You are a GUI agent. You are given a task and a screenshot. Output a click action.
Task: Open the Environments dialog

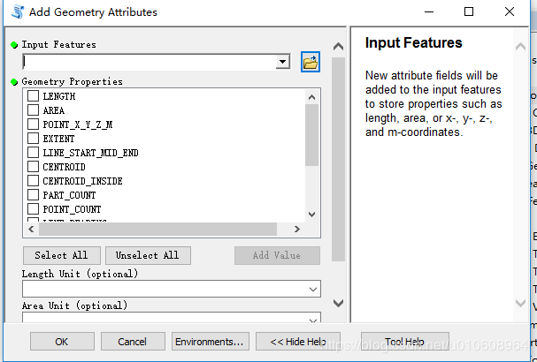[210, 342]
